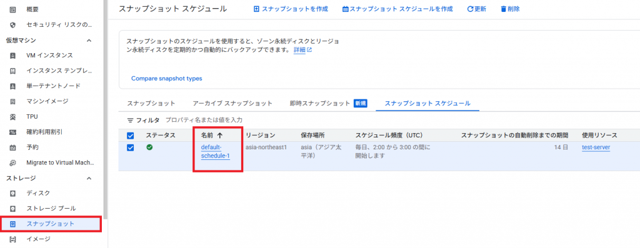640x248 pixels.
Task: Click the セキュリティ リスク shield icon
Action: pyautogui.click(x=12, y=24)
